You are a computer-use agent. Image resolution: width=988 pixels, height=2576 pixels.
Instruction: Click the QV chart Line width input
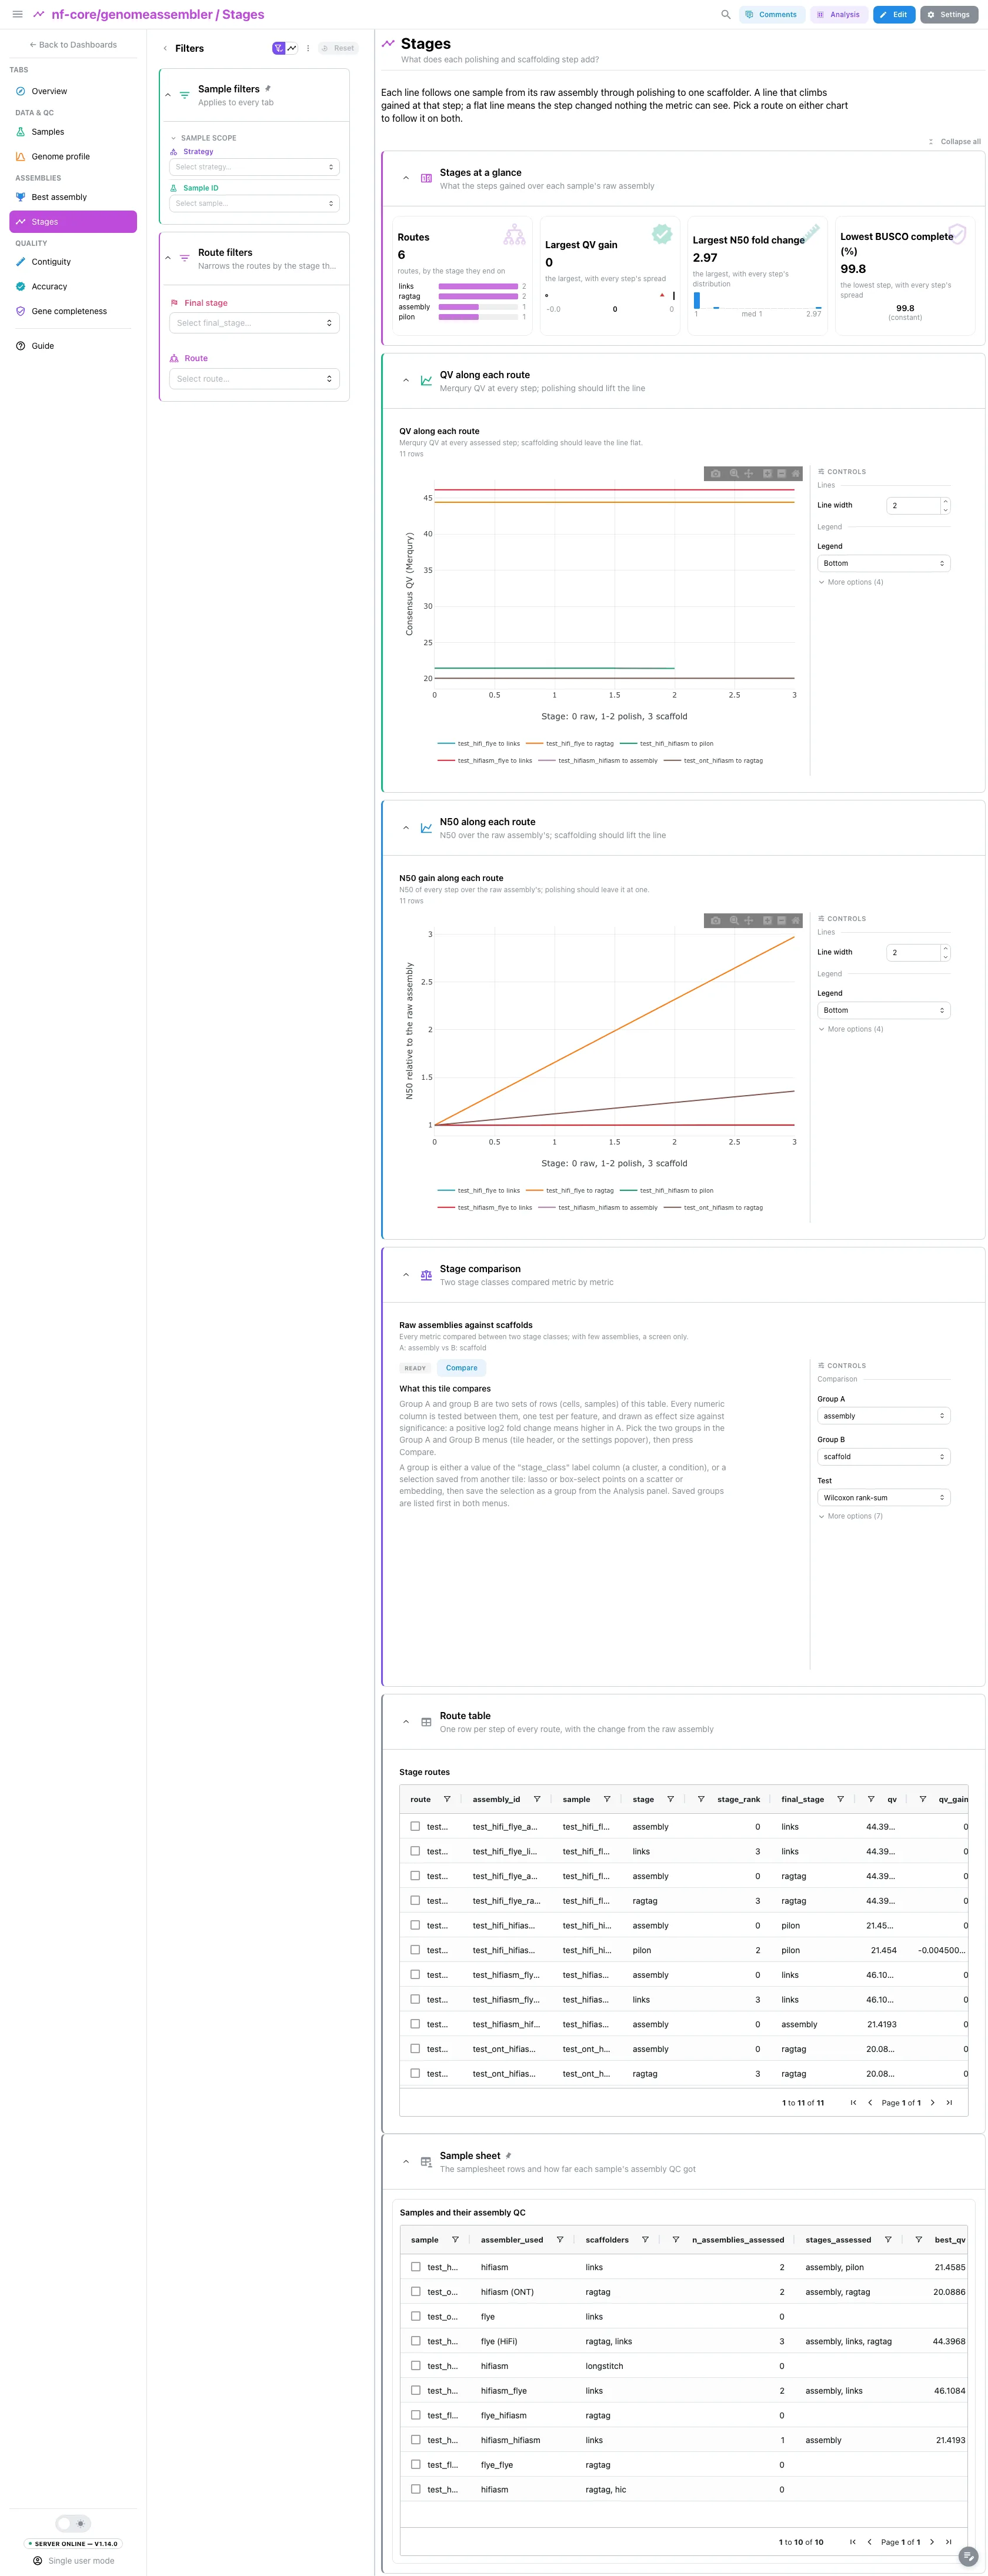tap(913, 505)
